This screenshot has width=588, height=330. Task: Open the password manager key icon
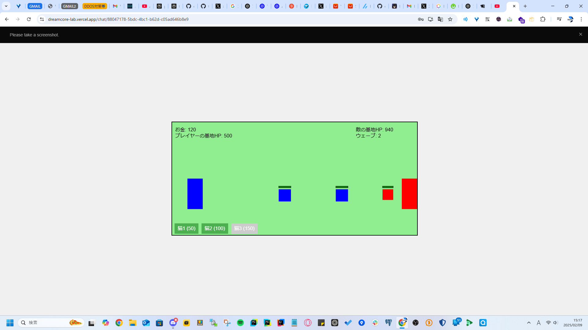click(420, 19)
